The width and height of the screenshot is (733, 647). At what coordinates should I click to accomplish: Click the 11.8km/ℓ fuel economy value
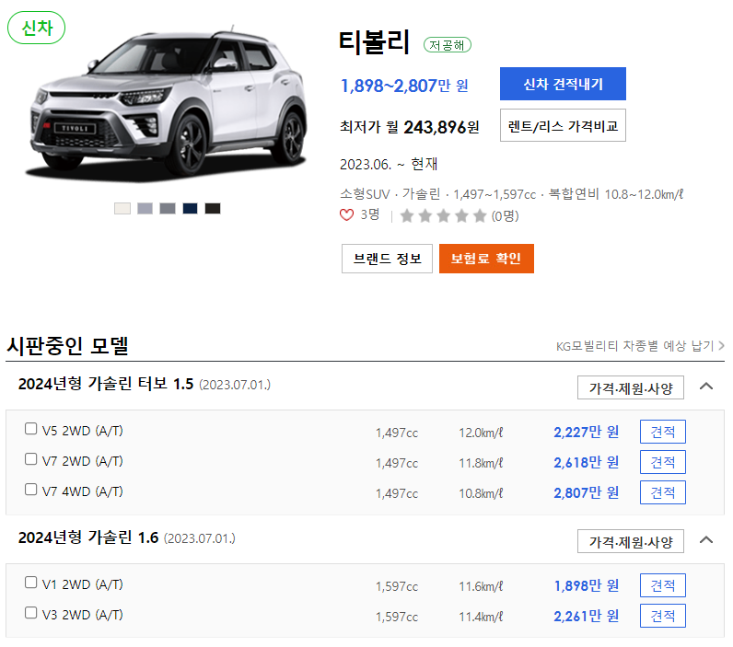point(481,464)
